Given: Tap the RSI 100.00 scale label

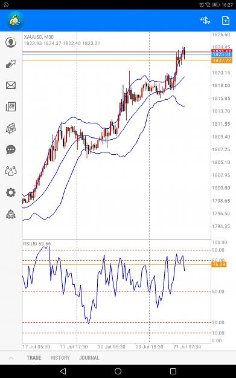Looking at the screenshot, I should click(219, 243).
